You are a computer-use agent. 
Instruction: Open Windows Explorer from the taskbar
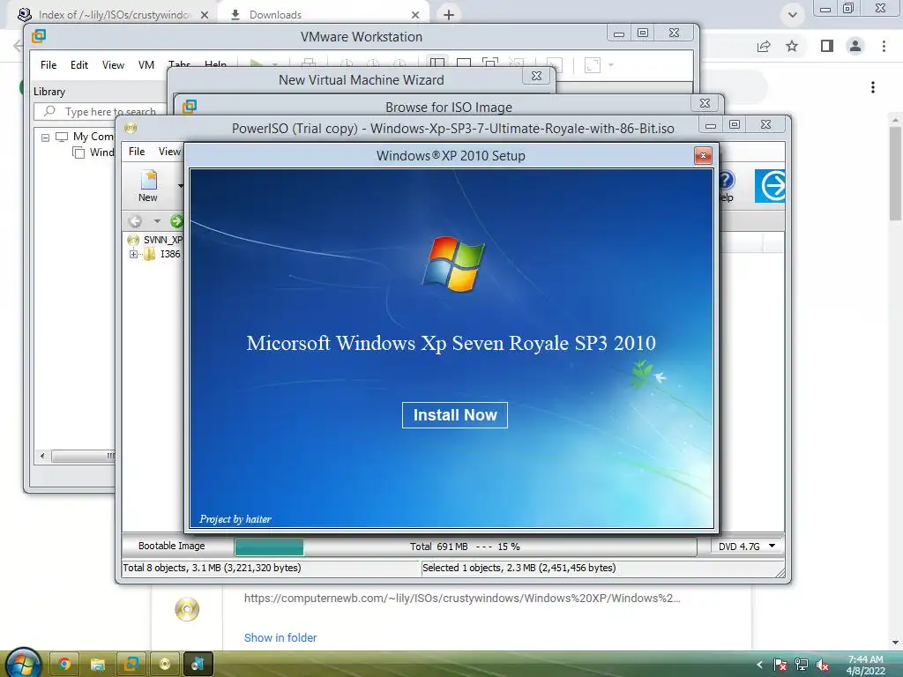coord(97,665)
